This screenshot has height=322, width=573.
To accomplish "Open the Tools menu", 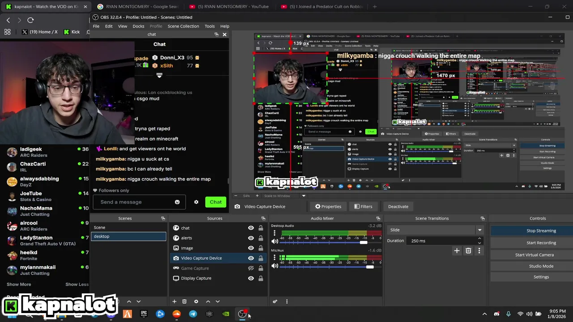I will point(210,26).
